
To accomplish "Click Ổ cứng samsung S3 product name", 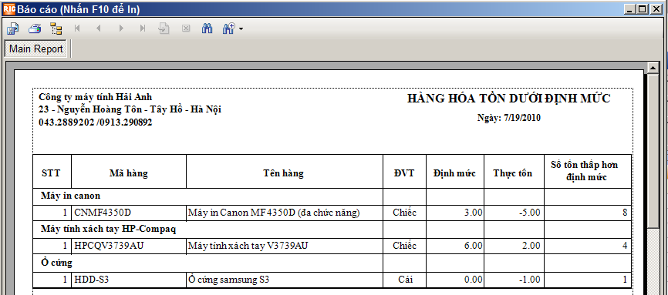I will point(229,280).
